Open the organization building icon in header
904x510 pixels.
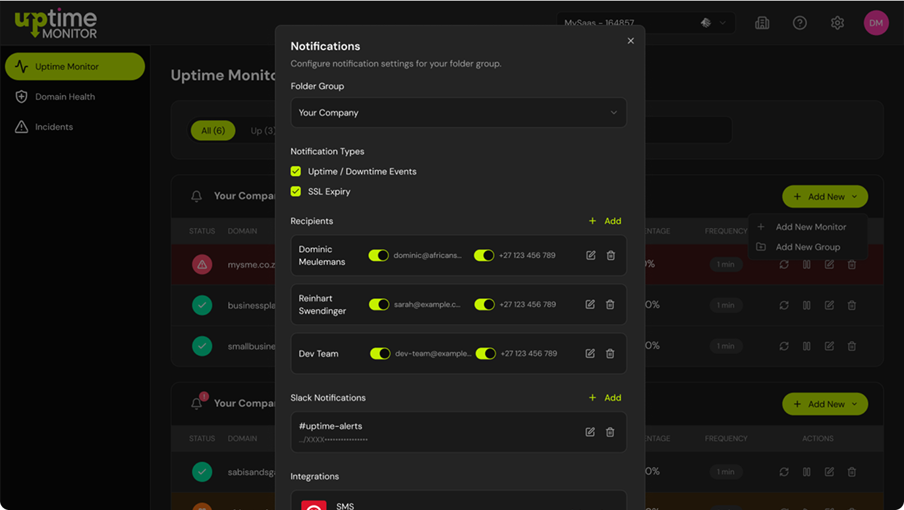coord(762,23)
